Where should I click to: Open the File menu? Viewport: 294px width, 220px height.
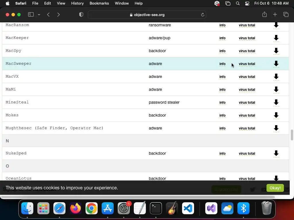35,3
